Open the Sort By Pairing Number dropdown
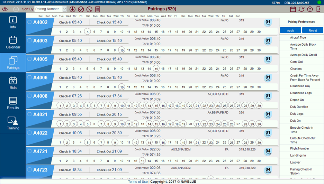This screenshot has width=324, height=184. pos(51,9)
